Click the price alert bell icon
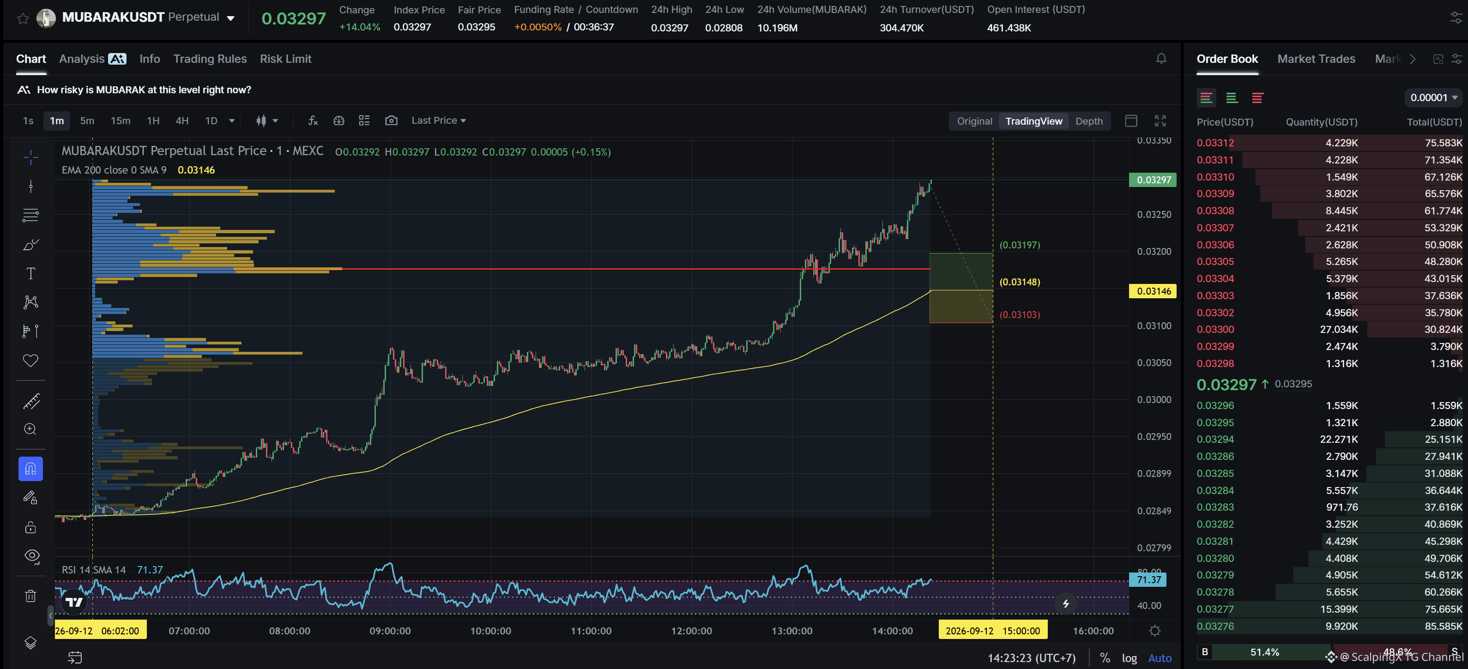1468x669 pixels. (x=1161, y=59)
